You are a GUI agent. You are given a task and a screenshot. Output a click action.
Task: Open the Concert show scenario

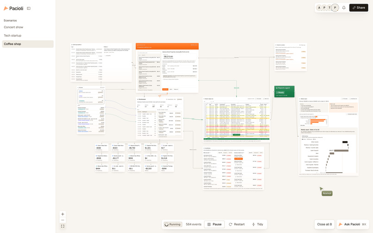pyautogui.click(x=13, y=27)
